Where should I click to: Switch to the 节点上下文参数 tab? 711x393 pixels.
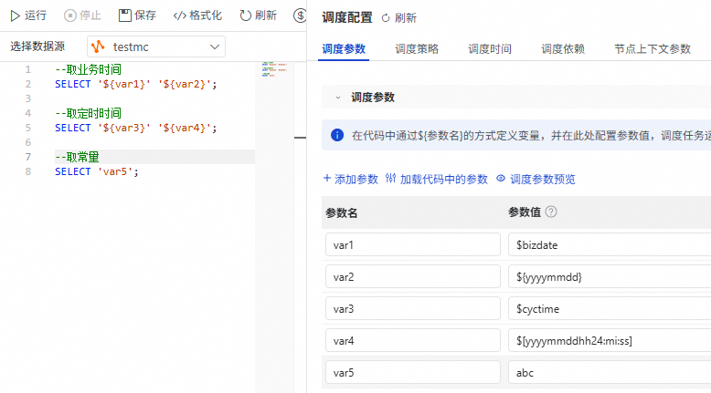pyautogui.click(x=652, y=49)
